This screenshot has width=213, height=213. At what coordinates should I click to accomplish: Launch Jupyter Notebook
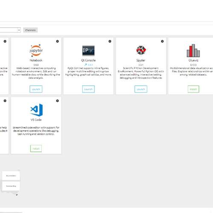coord(36,89)
